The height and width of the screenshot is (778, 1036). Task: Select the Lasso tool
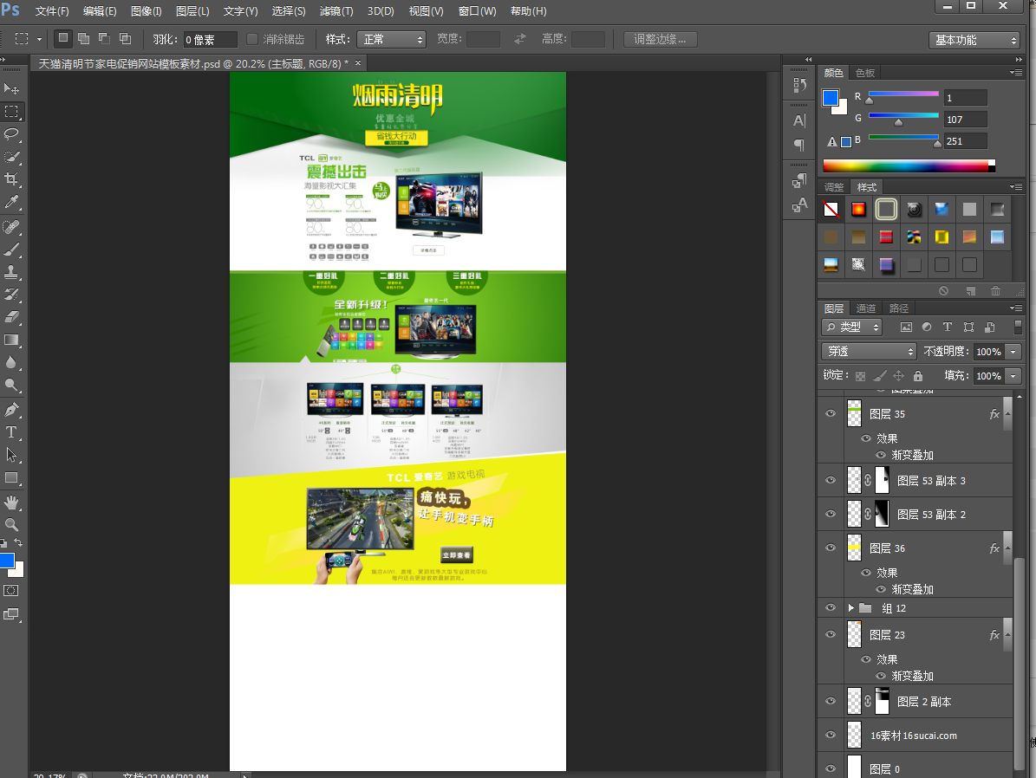pos(12,134)
